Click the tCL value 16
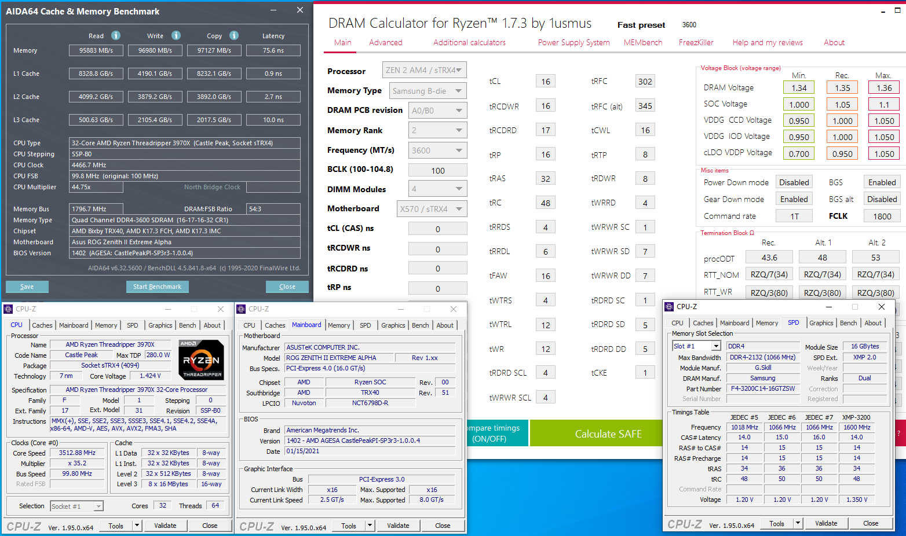 (546, 82)
